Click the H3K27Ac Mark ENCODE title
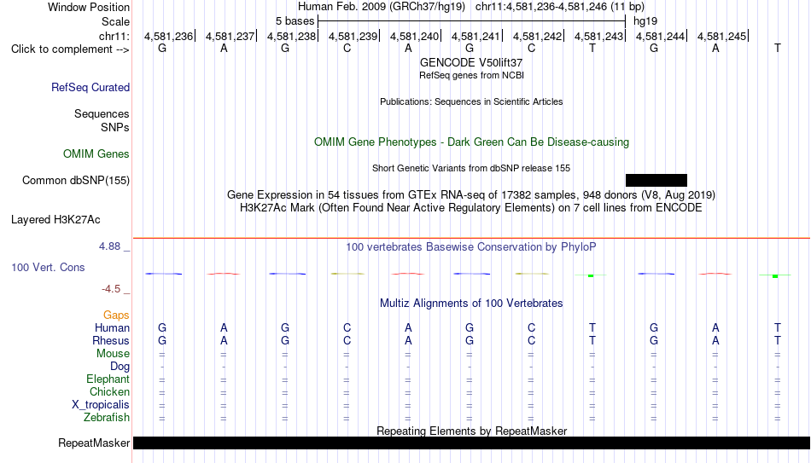Screen dimensions: 811x463 click(471, 208)
